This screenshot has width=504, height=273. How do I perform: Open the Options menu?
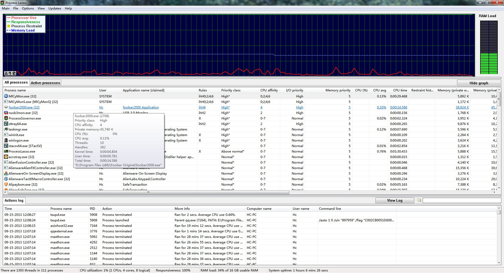tap(28, 8)
